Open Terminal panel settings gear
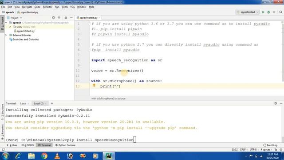This screenshot has height=160, width=284. [276, 104]
